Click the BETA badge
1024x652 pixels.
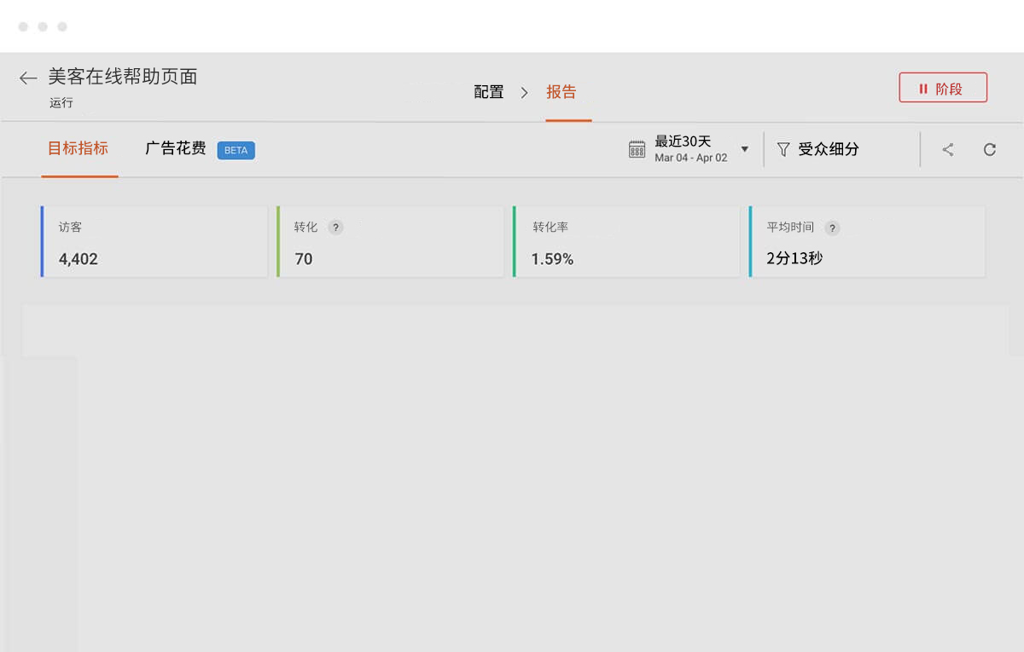point(236,151)
